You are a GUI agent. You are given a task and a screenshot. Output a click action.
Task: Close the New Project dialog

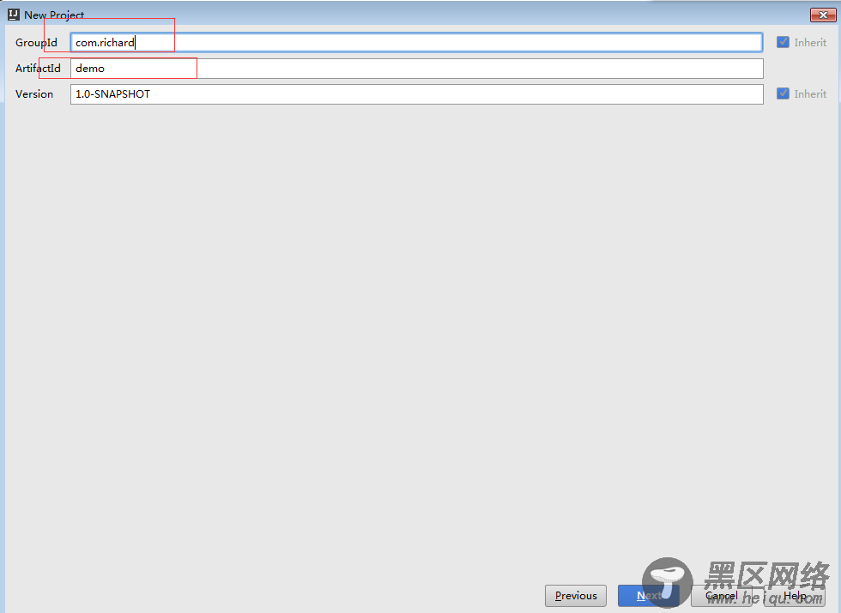(823, 15)
